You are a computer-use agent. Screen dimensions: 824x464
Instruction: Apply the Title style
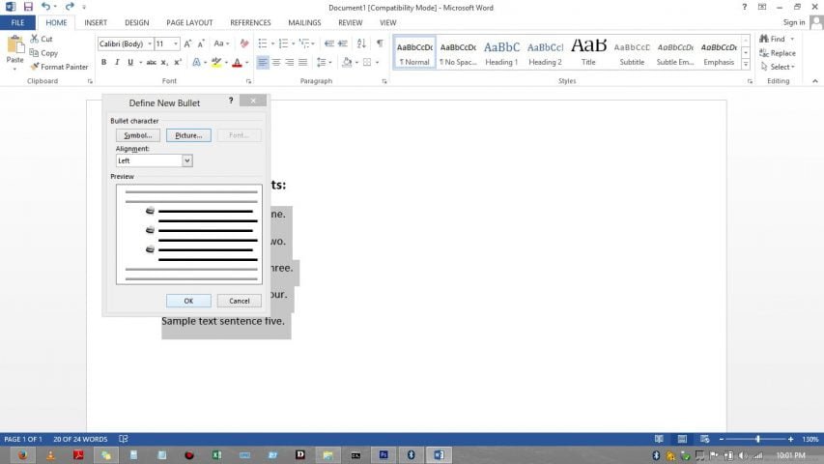(588, 52)
